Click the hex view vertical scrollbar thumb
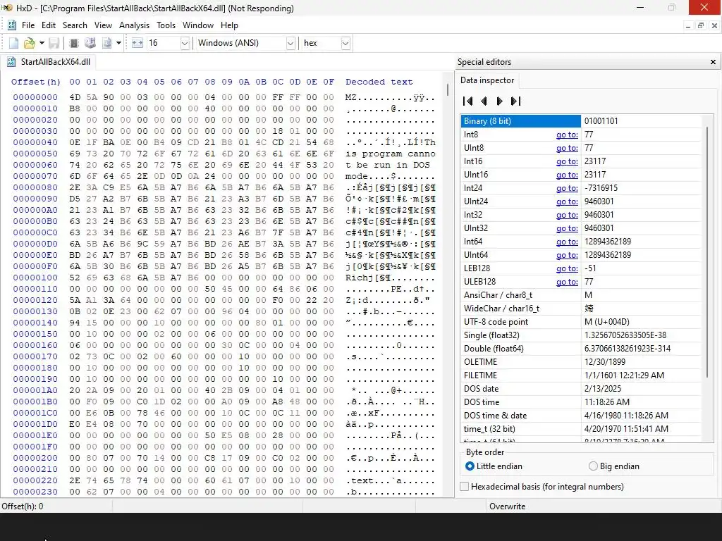Image resolution: width=722 pixels, height=541 pixels. pyautogui.click(x=447, y=89)
